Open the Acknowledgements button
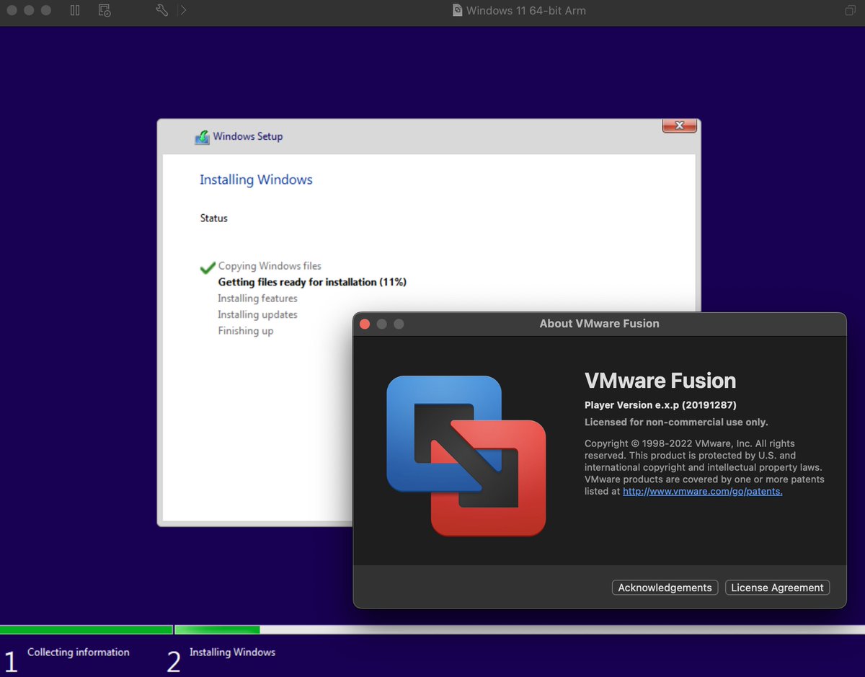 (x=665, y=588)
